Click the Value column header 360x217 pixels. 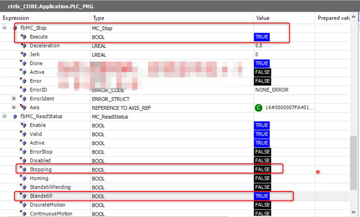pos(263,18)
